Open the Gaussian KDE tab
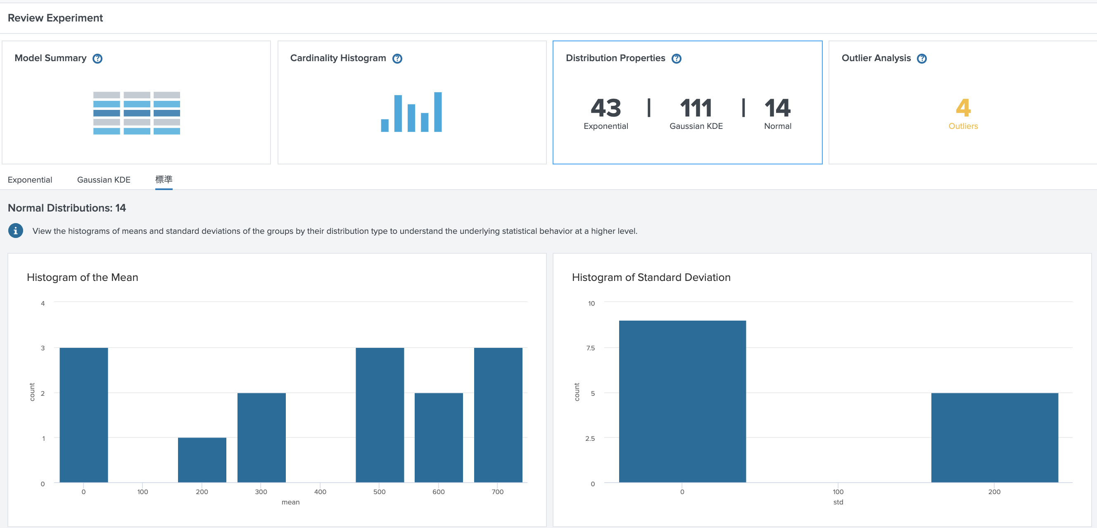The width and height of the screenshot is (1097, 528). click(104, 180)
